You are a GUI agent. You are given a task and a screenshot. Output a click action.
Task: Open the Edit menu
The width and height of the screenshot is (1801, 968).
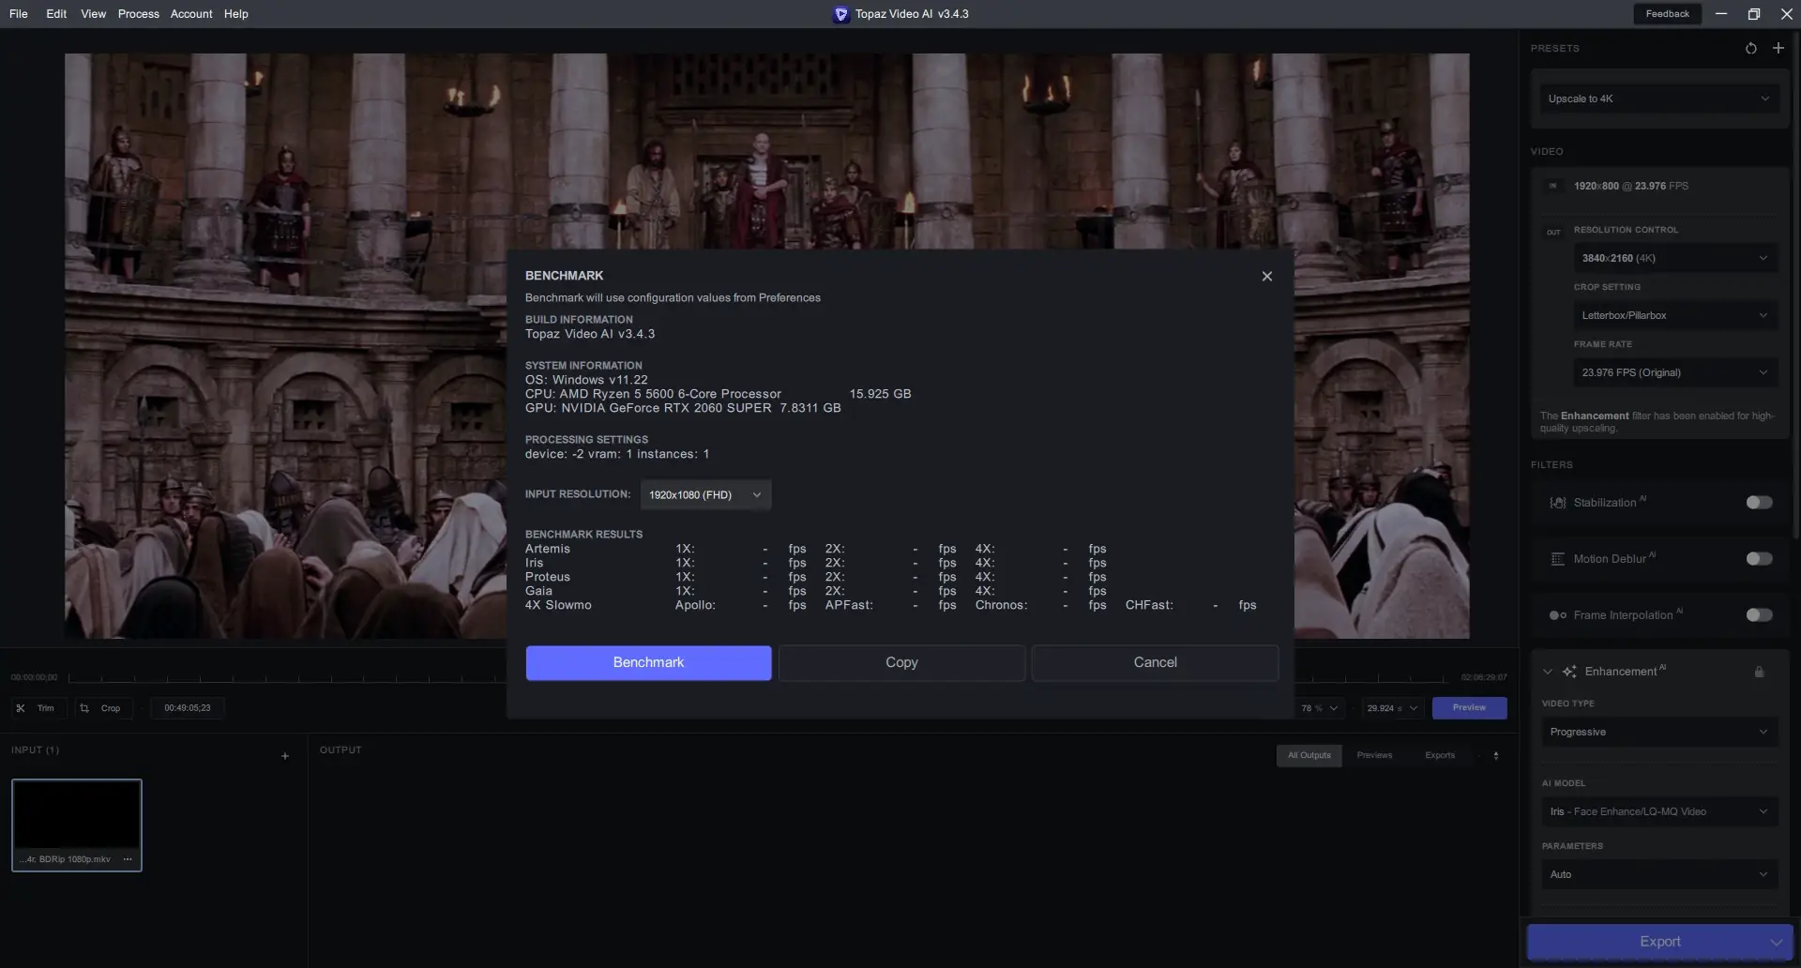56,14
